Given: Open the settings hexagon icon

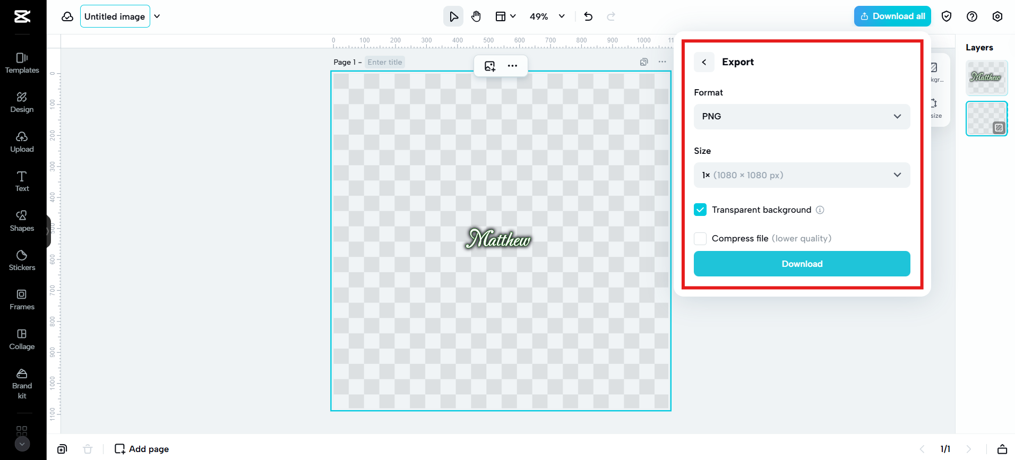Looking at the screenshot, I should (x=997, y=16).
